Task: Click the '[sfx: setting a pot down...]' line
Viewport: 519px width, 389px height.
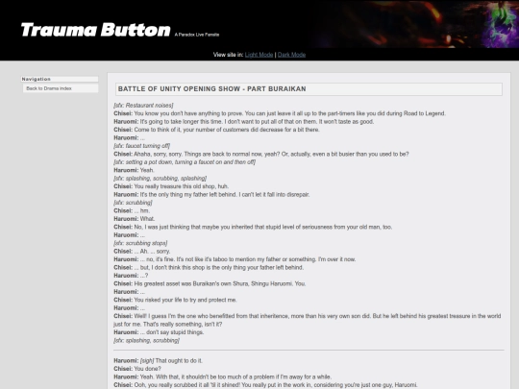Action: [x=185, y=162]
